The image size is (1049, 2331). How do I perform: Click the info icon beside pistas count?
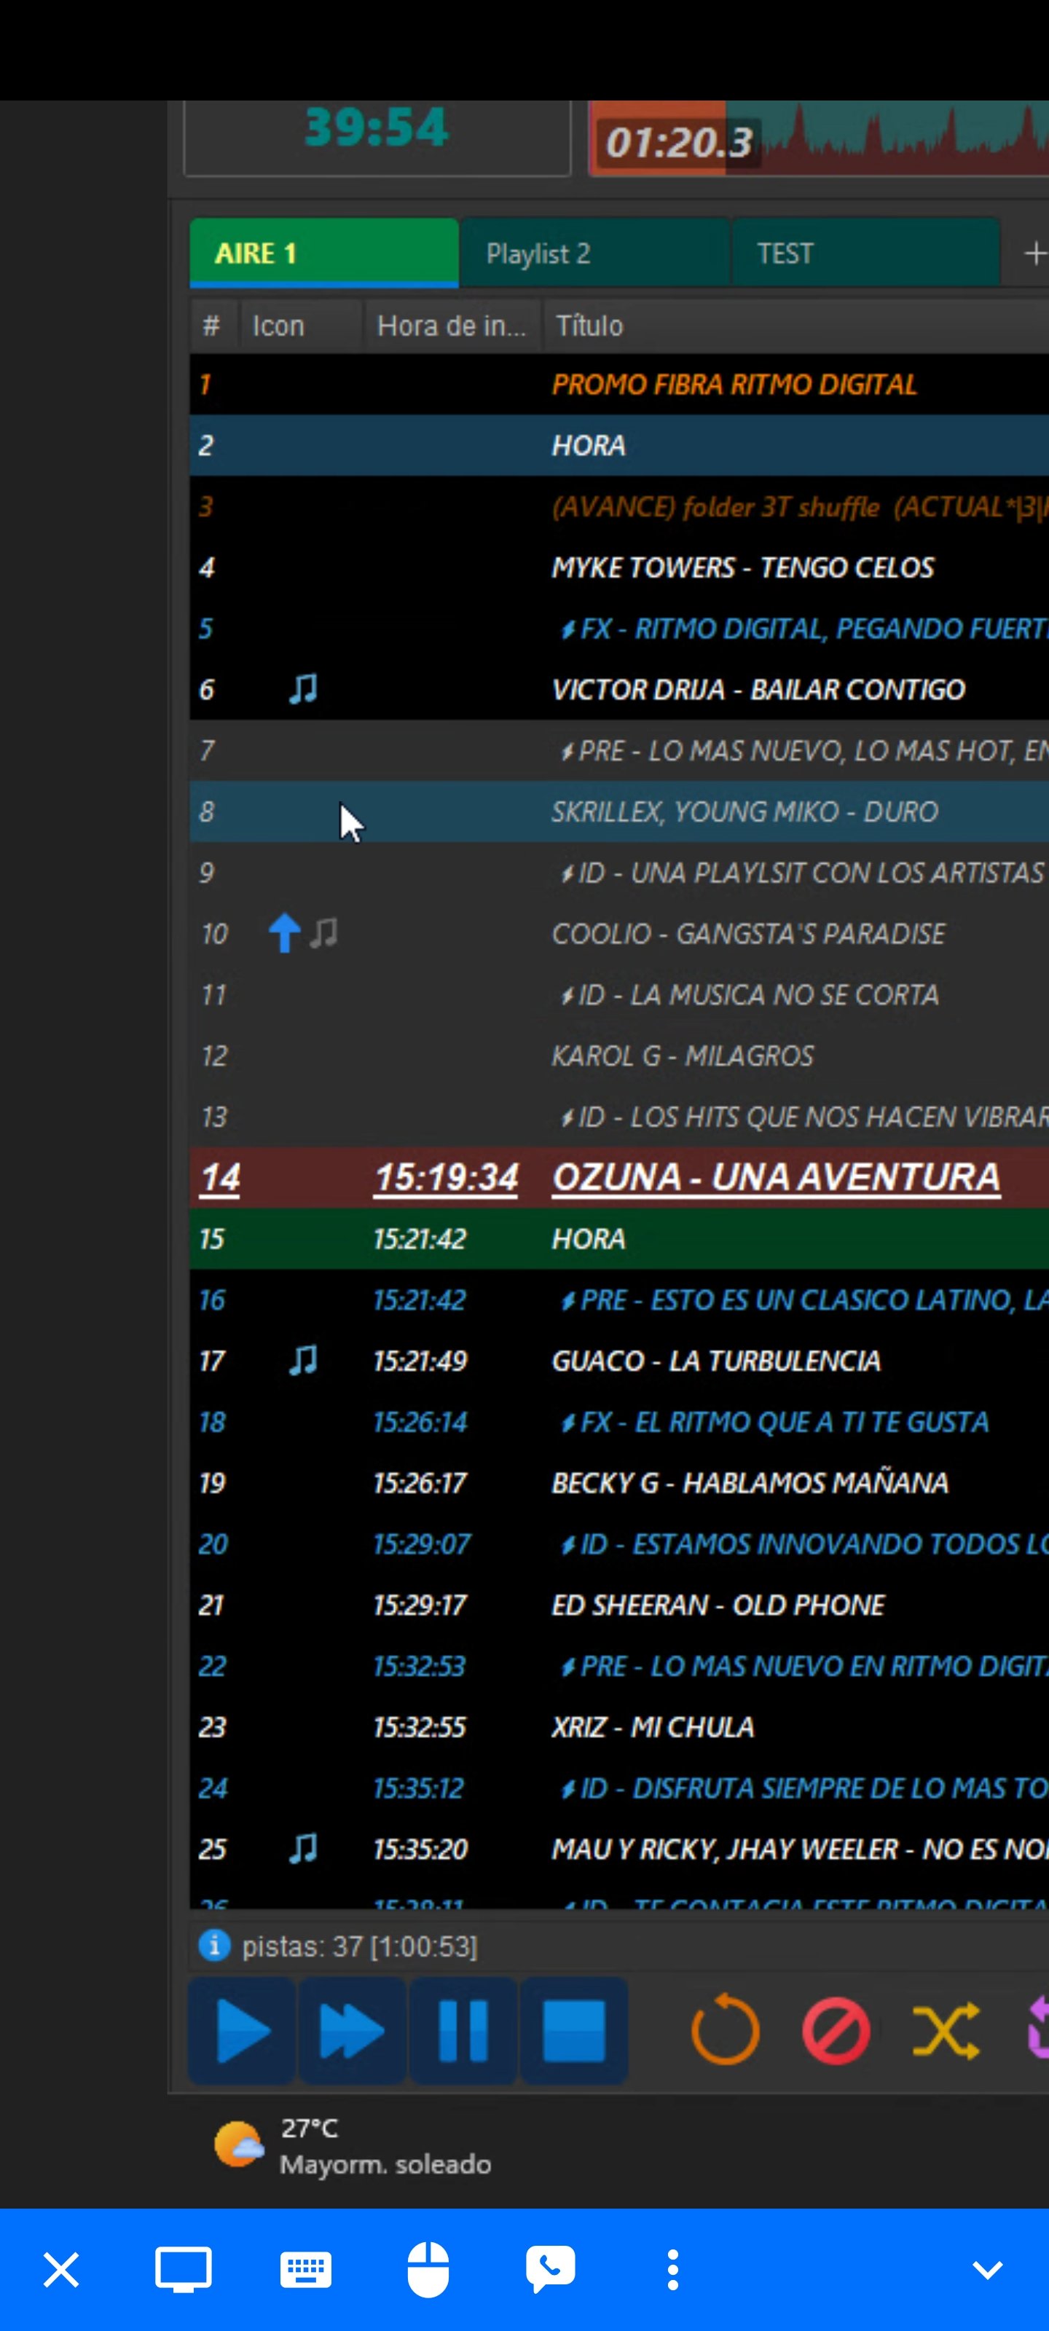214,1945
